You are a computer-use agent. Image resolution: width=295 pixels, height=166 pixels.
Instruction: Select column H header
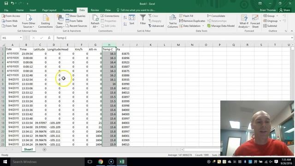click(109, 45)
